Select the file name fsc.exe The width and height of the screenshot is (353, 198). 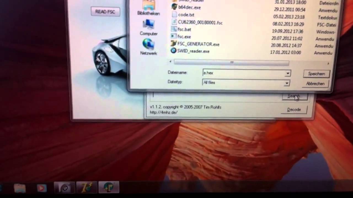click(x=184, y=37)
